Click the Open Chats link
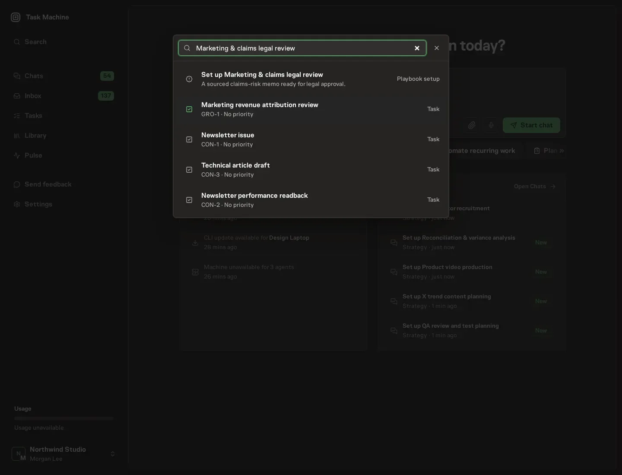Screen dimensions: 622x475 [x=535, y=187]
